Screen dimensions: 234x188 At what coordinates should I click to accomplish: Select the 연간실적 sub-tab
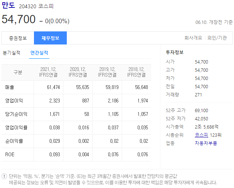(39, 53)
